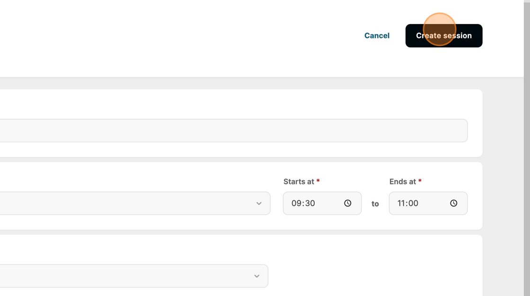530x296 pixels.
Task: Expand the bottom card's dropdown chevron
Action: (256, 276)
